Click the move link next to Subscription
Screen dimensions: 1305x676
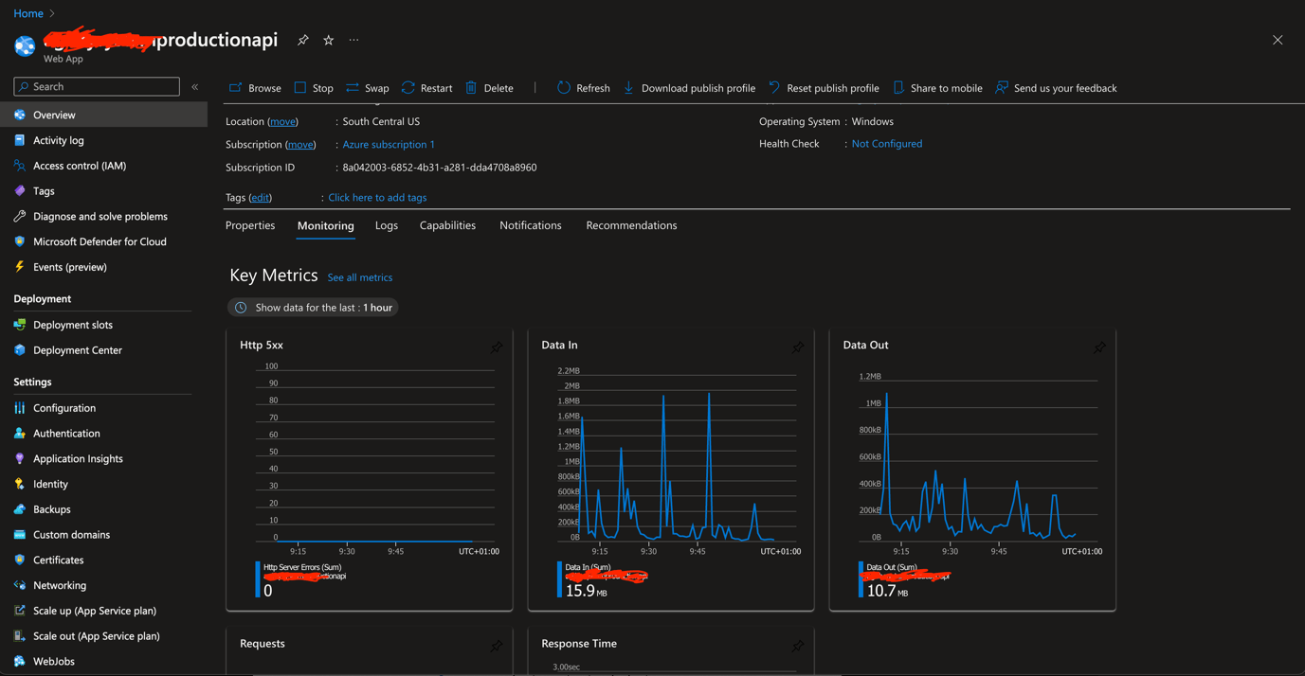click(300, 144)
